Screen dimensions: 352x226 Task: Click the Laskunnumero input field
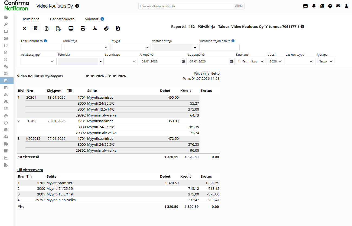[41, 48]
